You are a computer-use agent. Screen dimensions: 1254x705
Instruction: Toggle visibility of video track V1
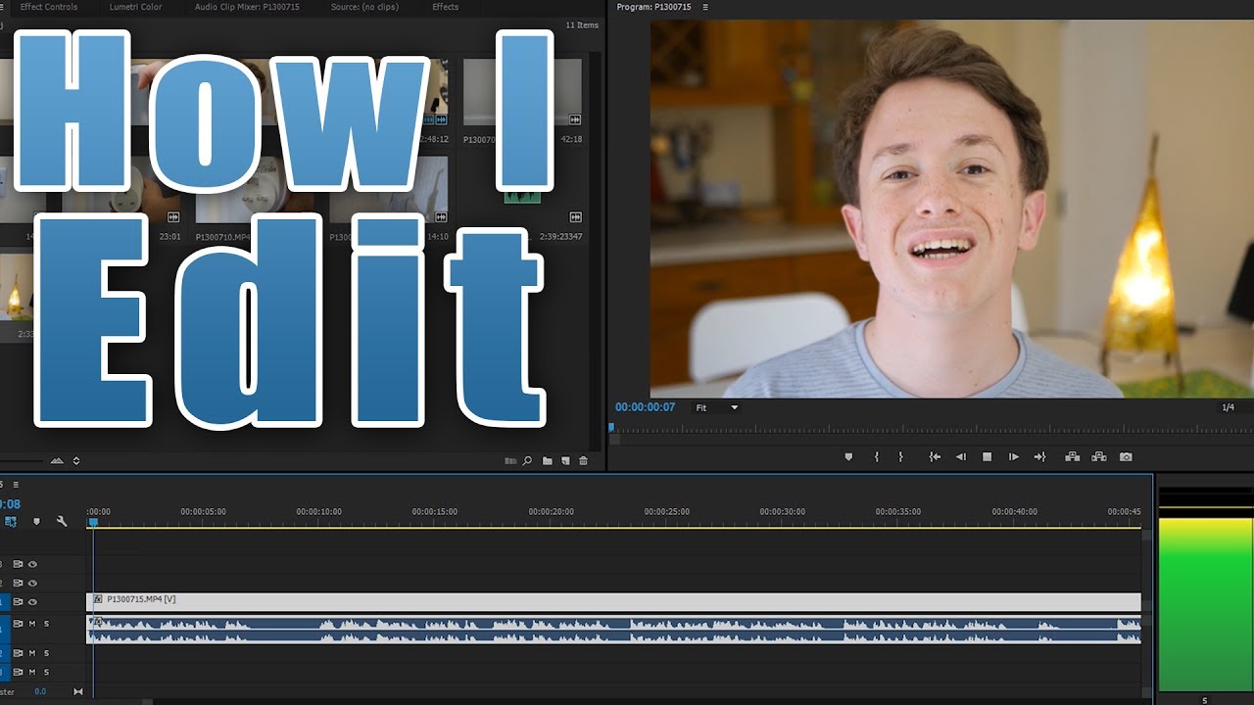[x=32, y=602]
